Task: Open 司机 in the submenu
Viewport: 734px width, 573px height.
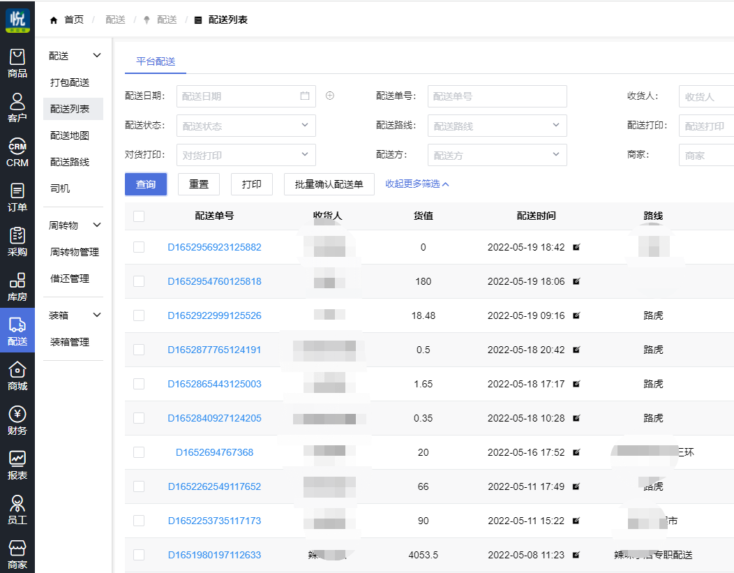Action: tap(60, 188)
